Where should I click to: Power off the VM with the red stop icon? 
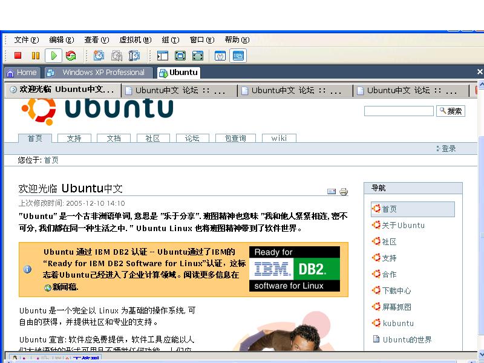click(x=18, y=56)
